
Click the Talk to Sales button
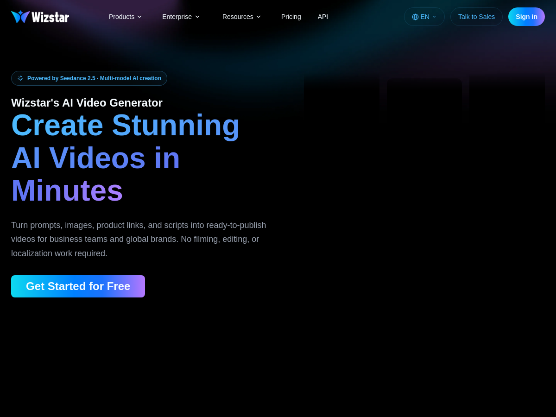point(476,17)
